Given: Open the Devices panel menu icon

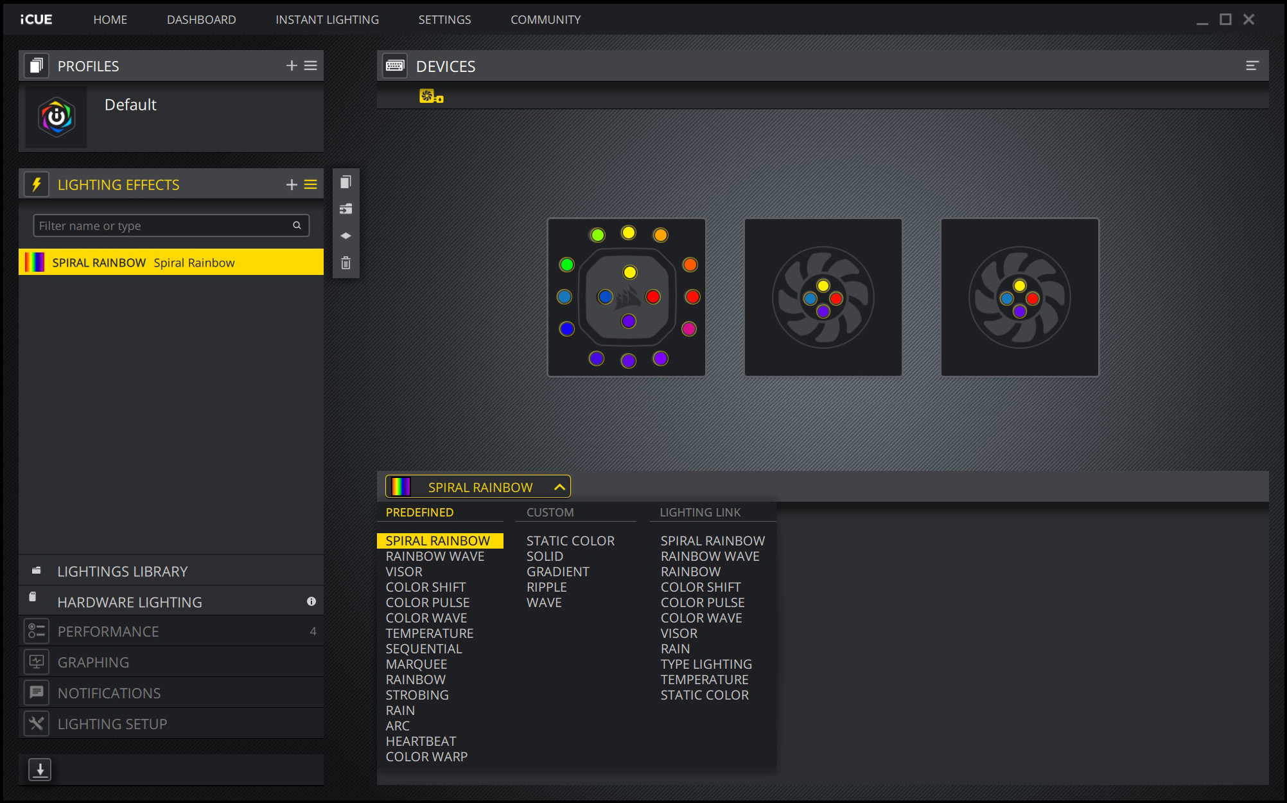Looking at the screenshot, I should [1252, 66].
